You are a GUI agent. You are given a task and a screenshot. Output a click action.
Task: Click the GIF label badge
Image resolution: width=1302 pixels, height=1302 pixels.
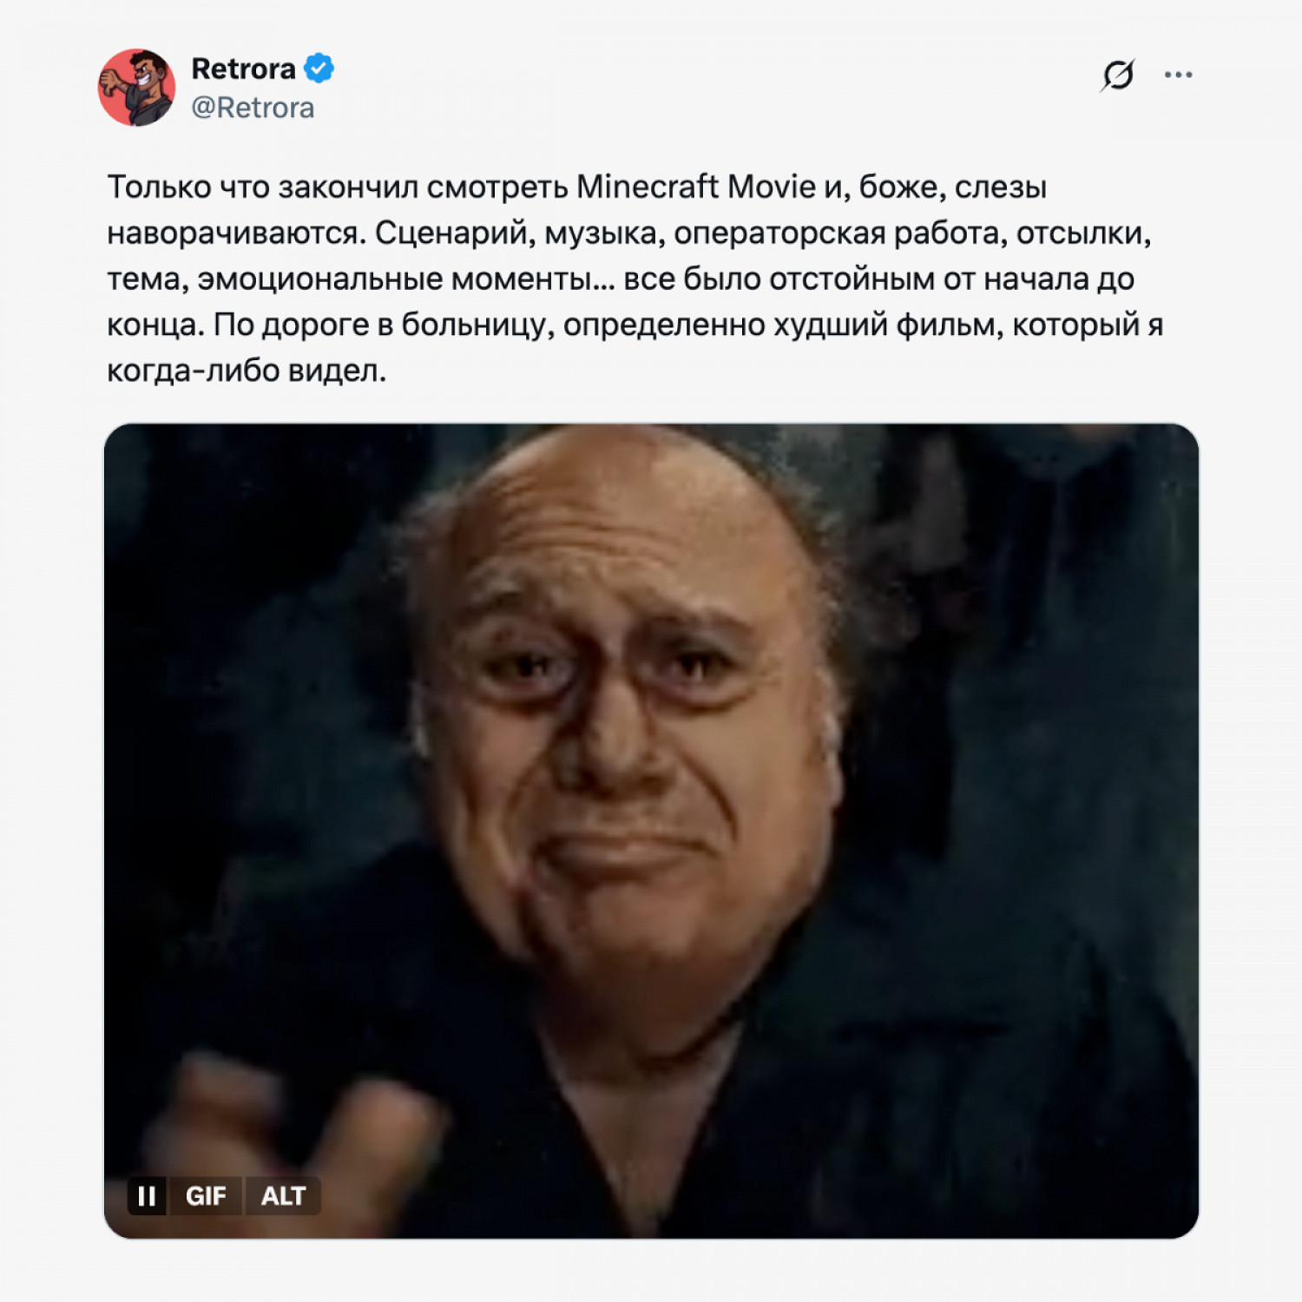pos(206,1196)
